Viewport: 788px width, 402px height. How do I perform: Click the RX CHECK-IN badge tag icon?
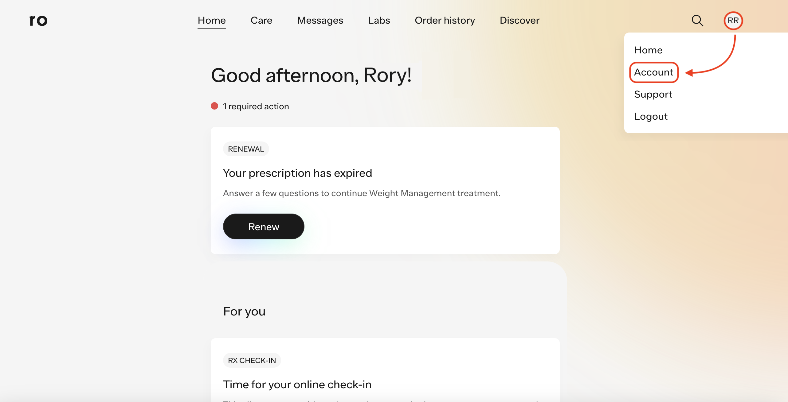(x=251, y=360)
